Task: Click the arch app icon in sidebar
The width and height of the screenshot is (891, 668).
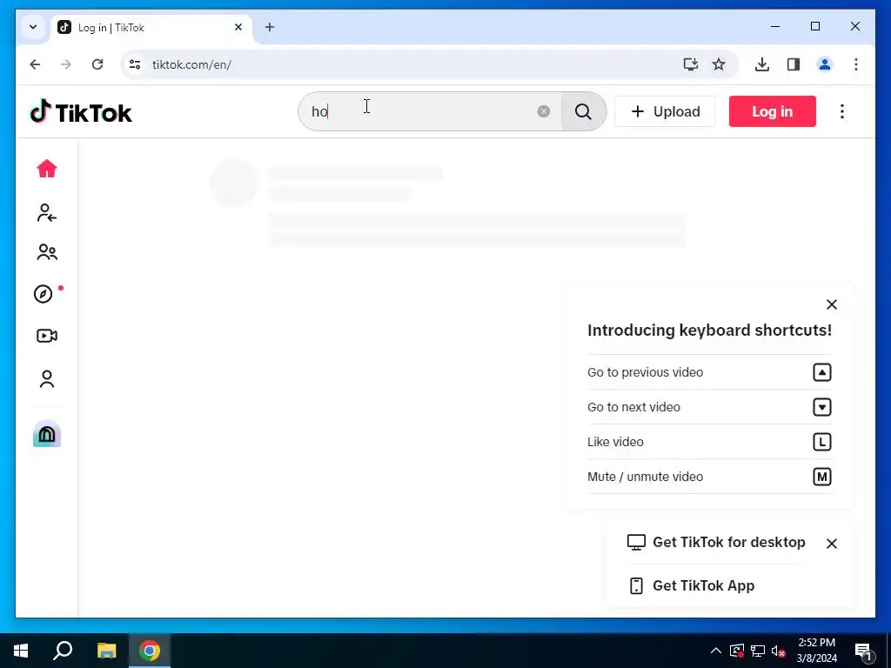Action: coord(47,435)
